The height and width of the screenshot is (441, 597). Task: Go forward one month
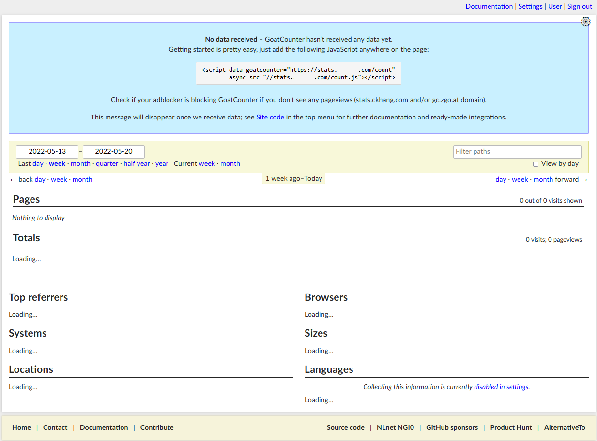pyautogui.click(x=543, y=179)
